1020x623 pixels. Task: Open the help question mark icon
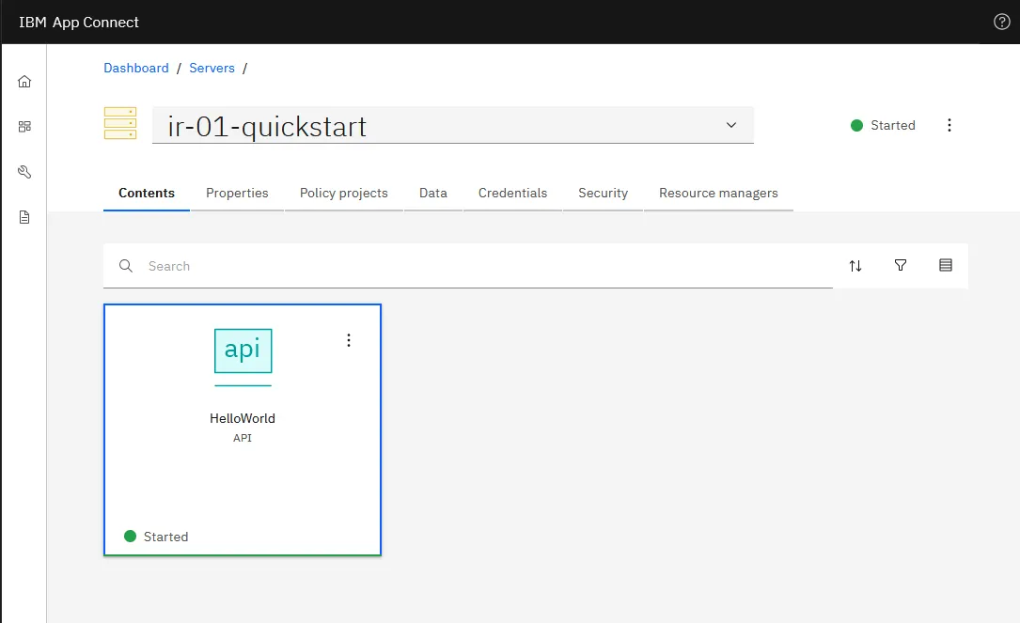1001,22
